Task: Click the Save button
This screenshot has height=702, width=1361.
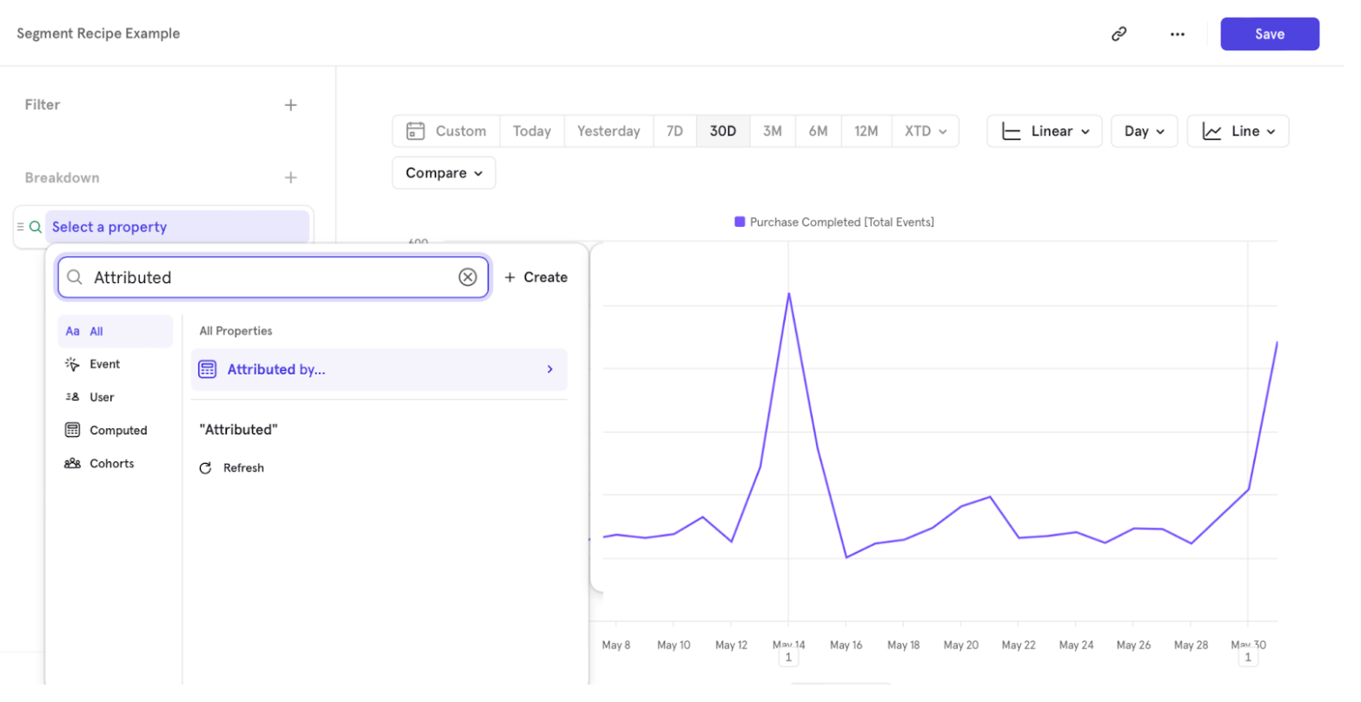Action: click(1270, 34)
